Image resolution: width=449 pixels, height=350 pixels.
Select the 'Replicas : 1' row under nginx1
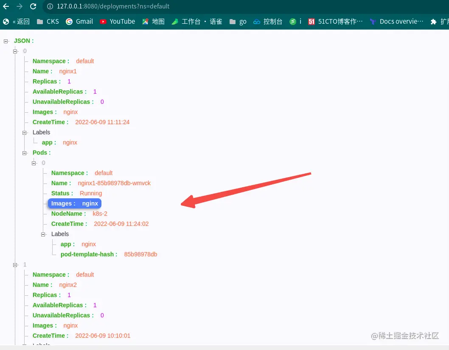[x=51, y=81]
